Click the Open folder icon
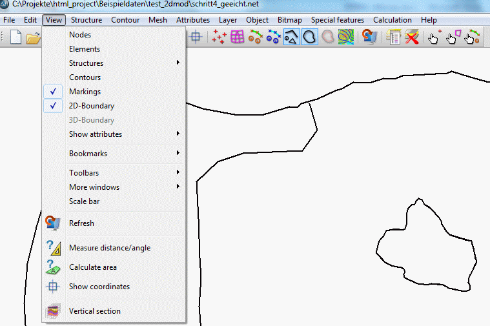Image resolution: width=490 pixels, height=326 pixels. click(x=34, y=38)
